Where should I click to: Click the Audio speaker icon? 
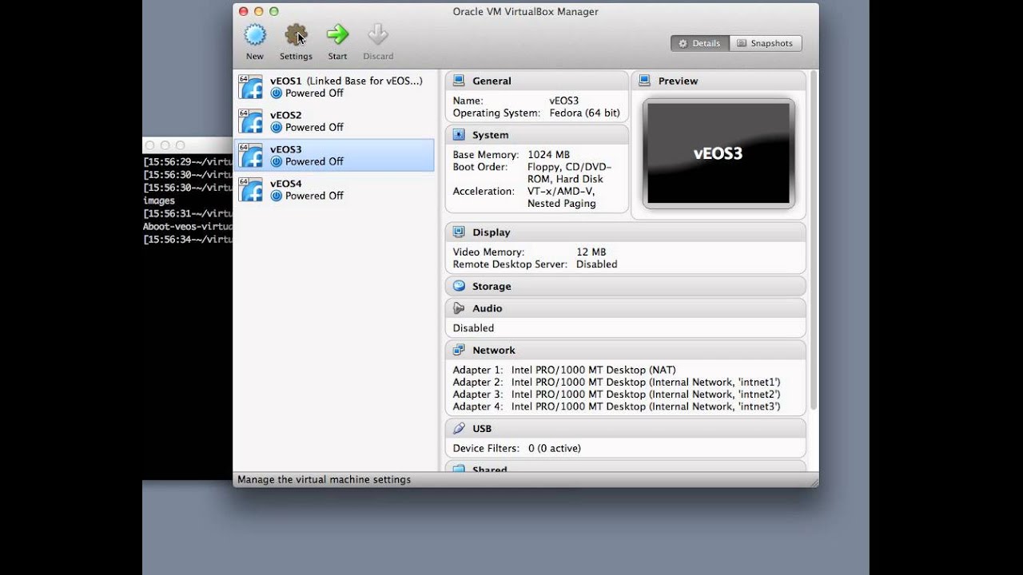tap(459, 308)
